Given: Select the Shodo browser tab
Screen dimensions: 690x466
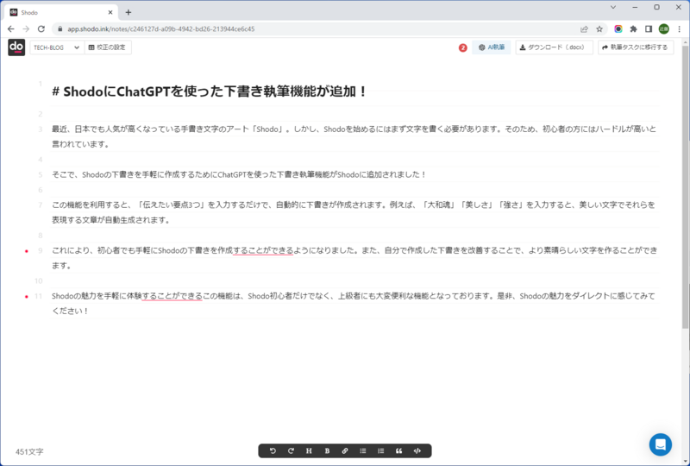Looking at the screenshot, I should [60, 12].
